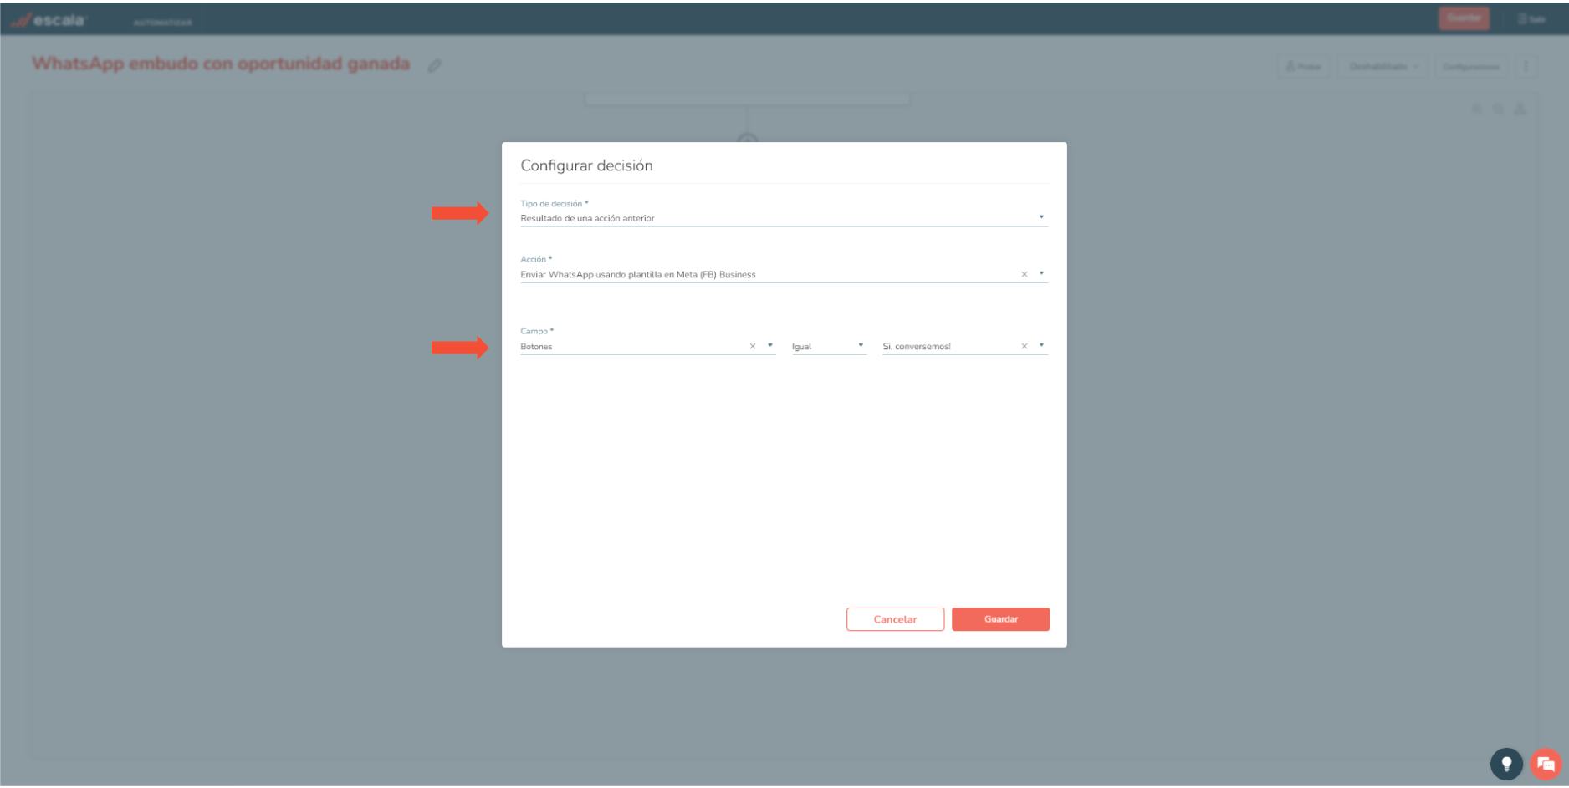1569x788 pixels.
Task: Open the lightbulb tips icon
Action: pyautogui.click(x=1506, y=764)
